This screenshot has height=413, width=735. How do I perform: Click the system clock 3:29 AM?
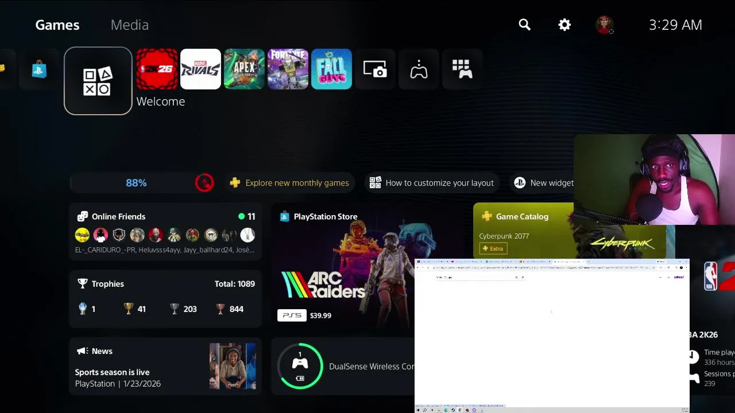(675, 25)
